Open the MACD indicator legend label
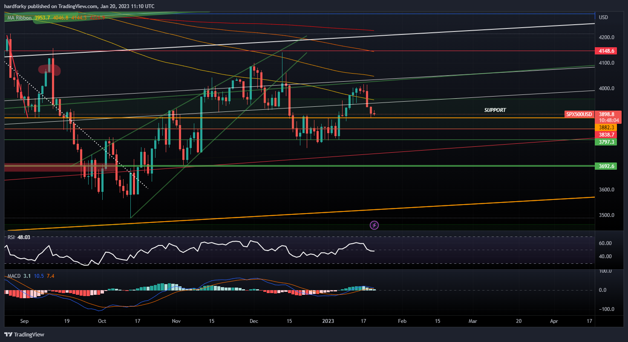The height and width of the screenshot is (342, 628). pyautogui.click(x=14, y=276)
